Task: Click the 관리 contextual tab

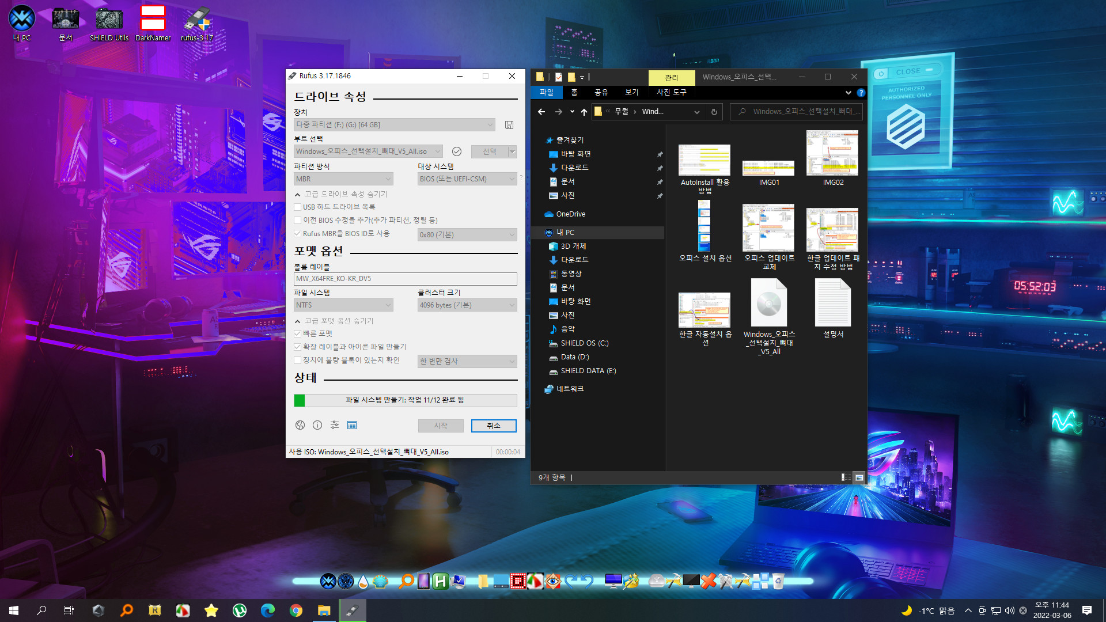Action: click(x=672, y=77)
